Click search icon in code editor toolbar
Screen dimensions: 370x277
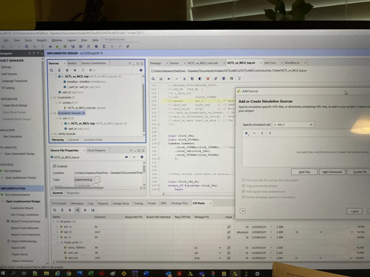pos(153,79)
